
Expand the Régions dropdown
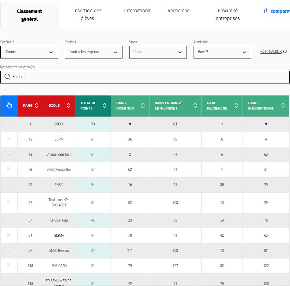[x=93, y=52]
